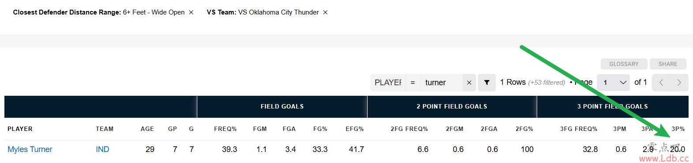Viewport: 693px width, 163px height.
Task: Sort by the FREQ% column header
Action: 225,129
